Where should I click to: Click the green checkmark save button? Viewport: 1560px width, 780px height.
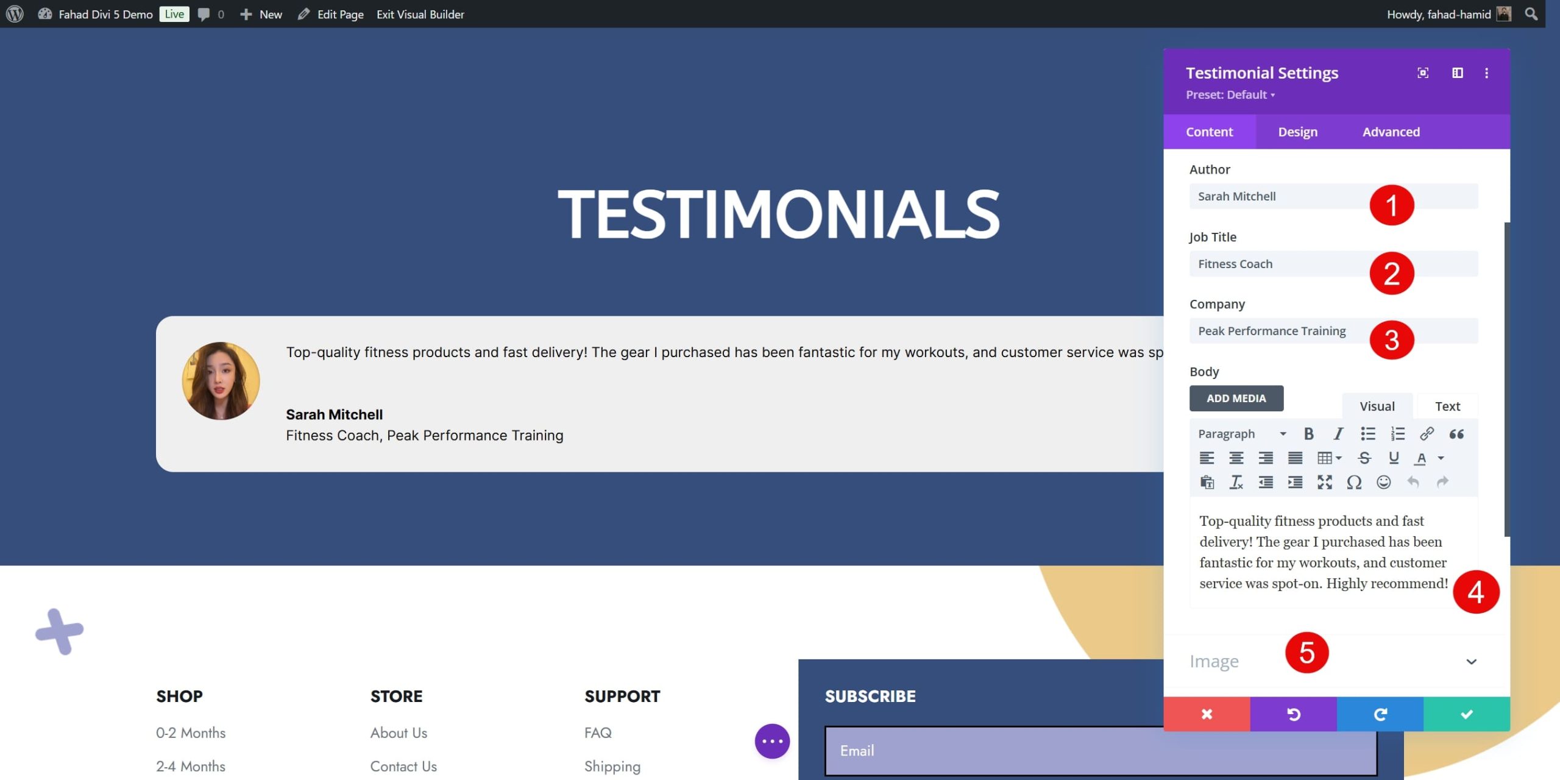1467,714
